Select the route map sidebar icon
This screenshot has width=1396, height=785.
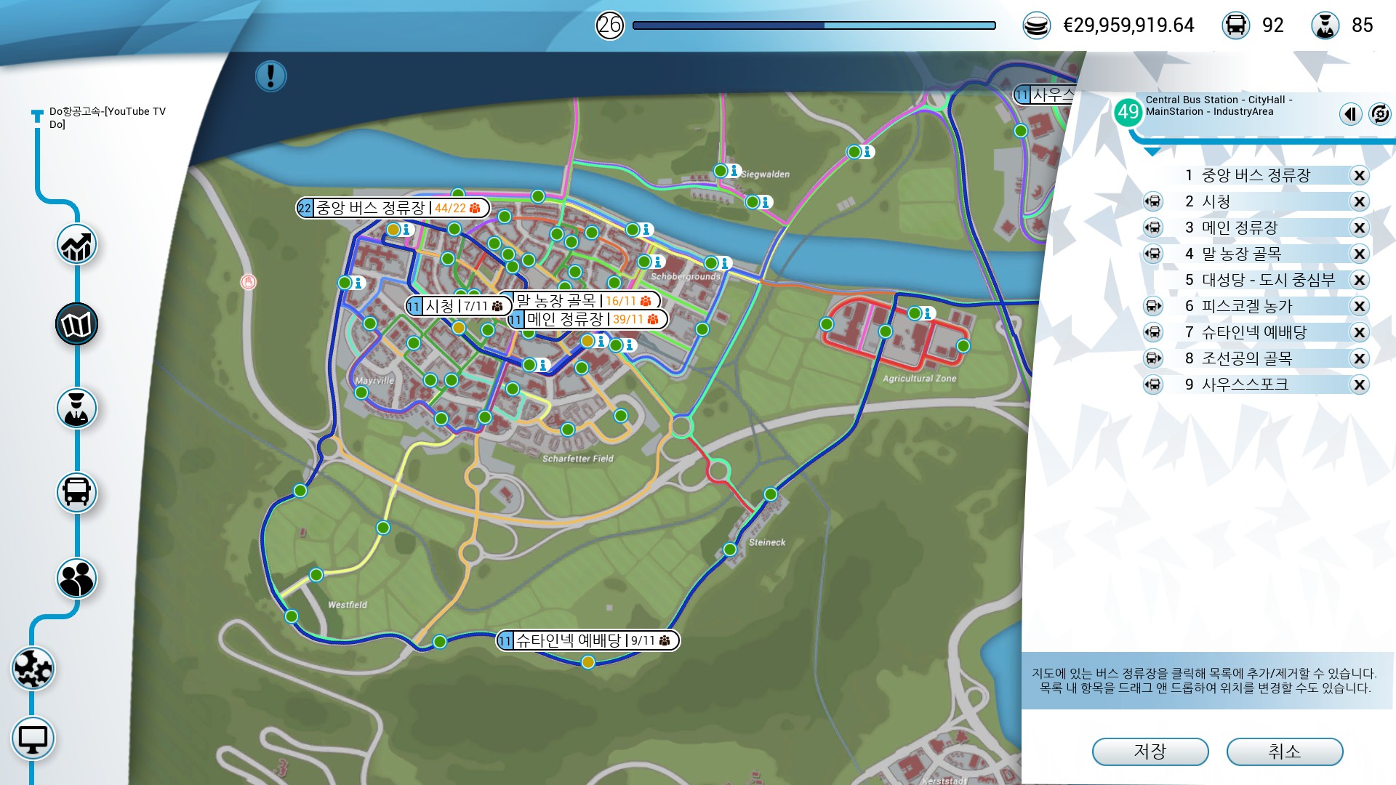coord(76,324)
